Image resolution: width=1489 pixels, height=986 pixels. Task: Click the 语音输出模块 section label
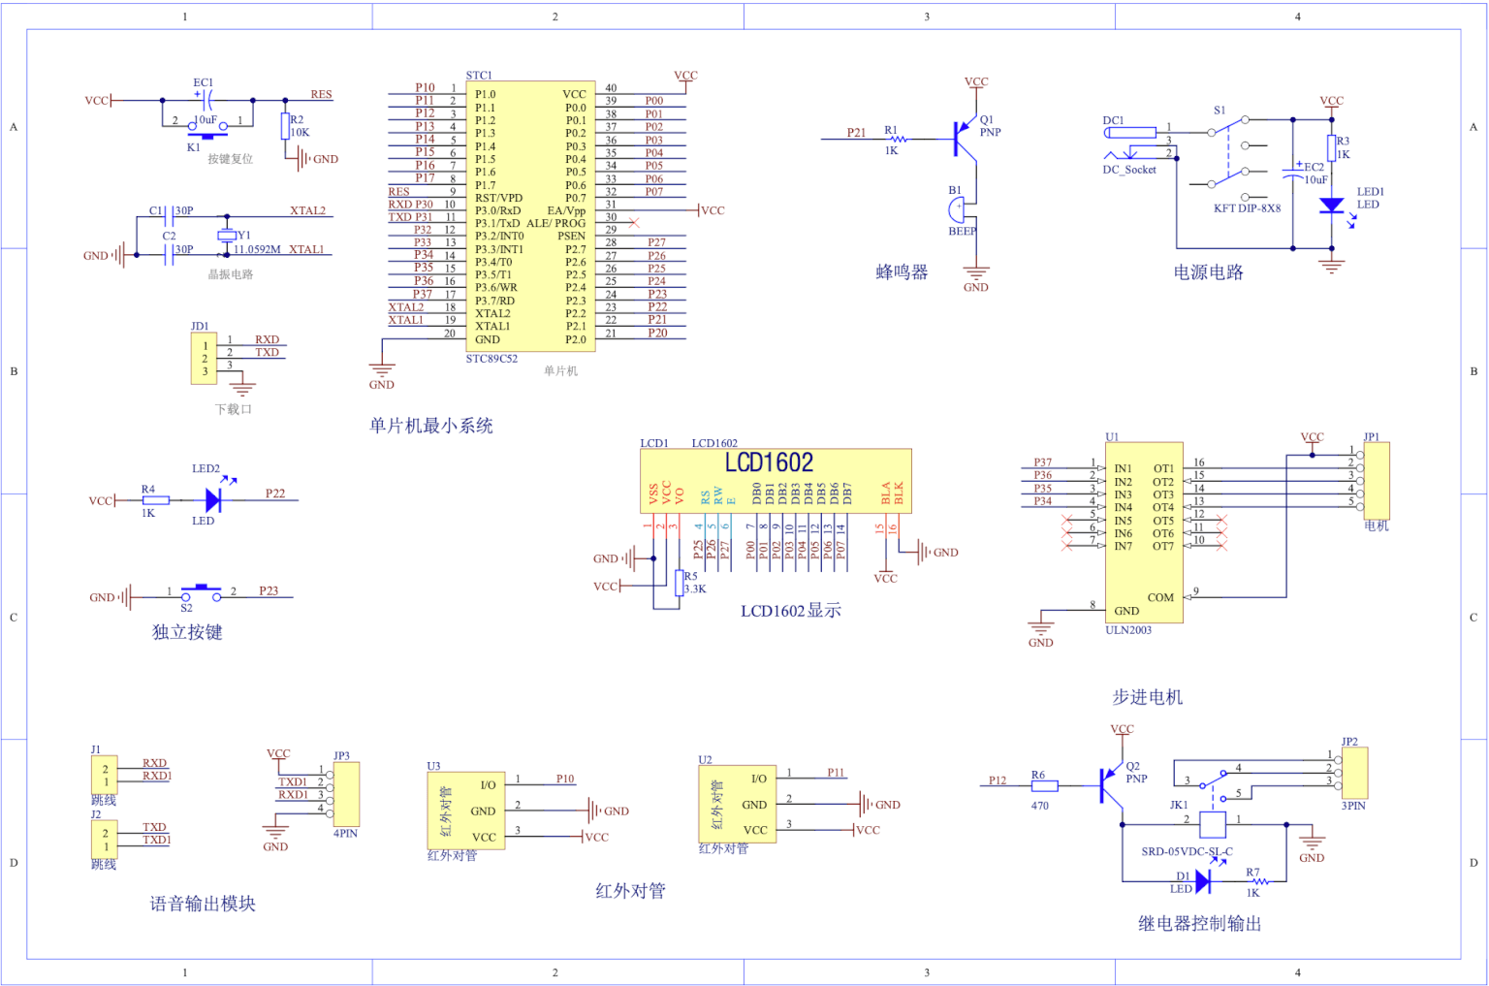pyautogui.click(x=203, y=904)
